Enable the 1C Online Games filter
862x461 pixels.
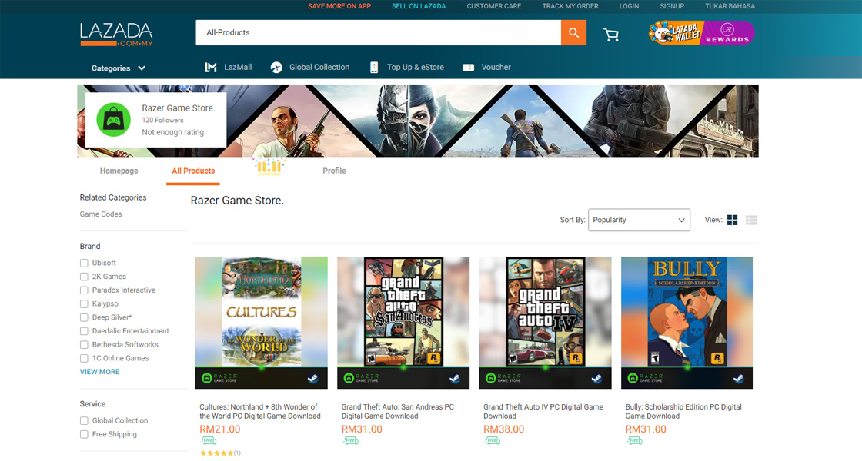[84, 359]
